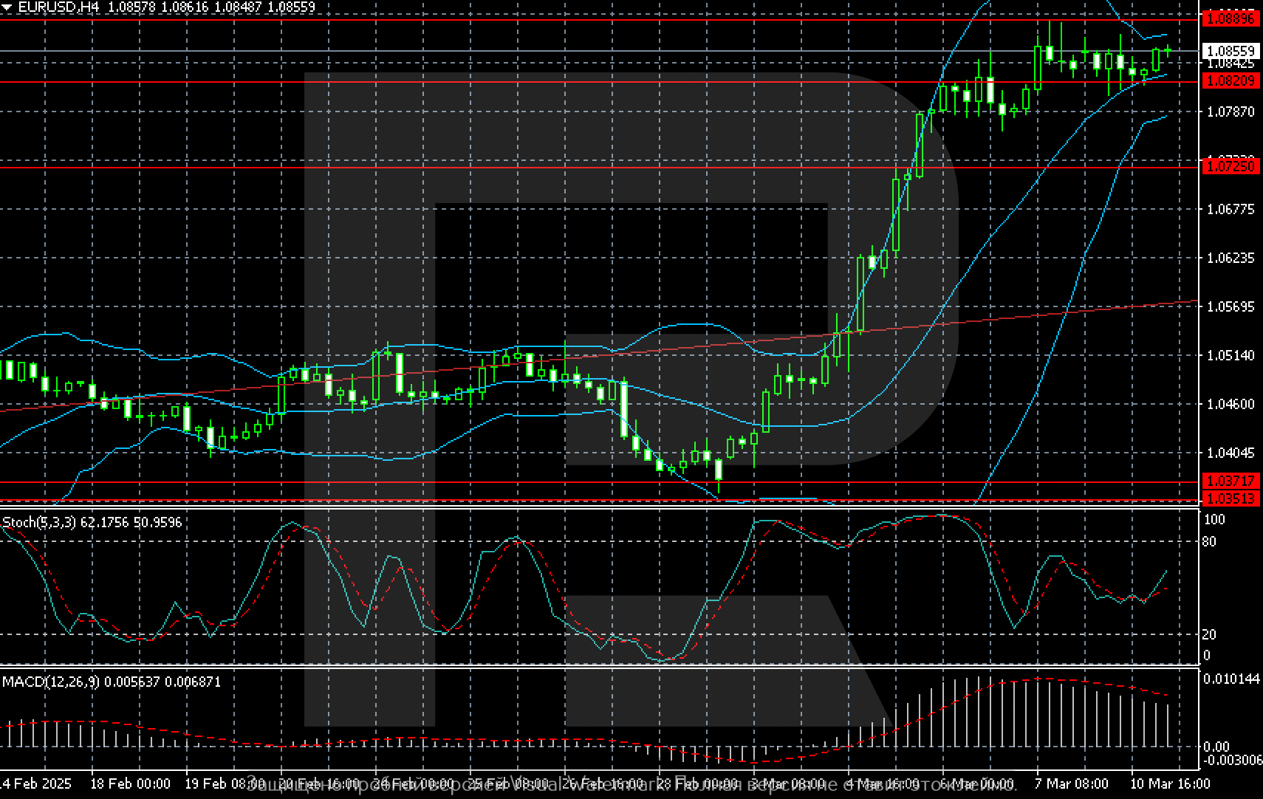Click the current price label 1.08559

(x=1230, y=51)
